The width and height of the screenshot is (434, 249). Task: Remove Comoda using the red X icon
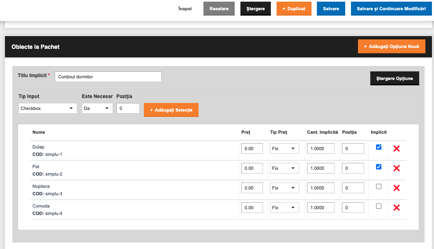[396, 208]
